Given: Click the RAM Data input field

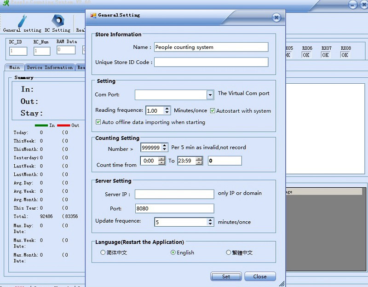Looking at the screenshot, I should (66, 50).
